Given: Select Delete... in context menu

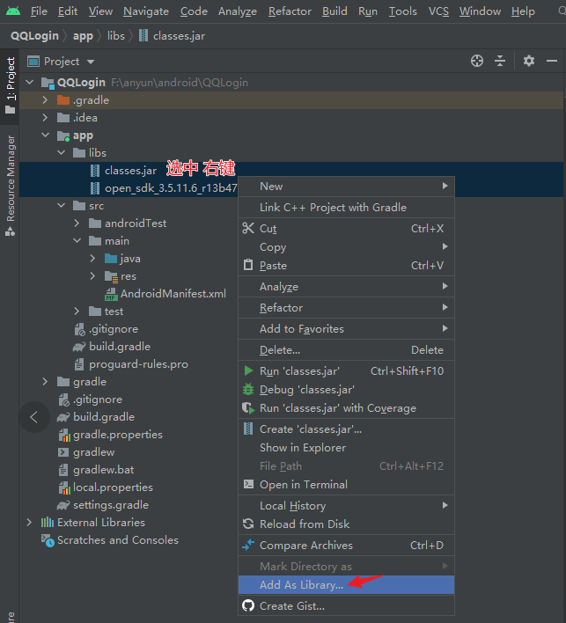Looking at the screenshot, I should [346, 349].
